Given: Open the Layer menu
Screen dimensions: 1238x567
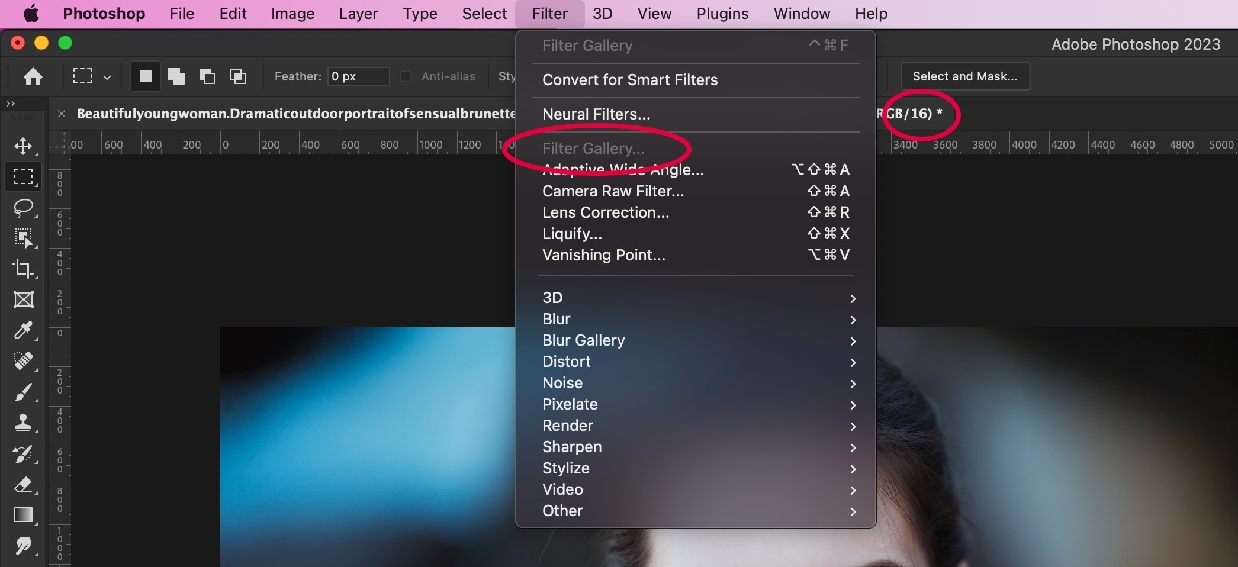Looking at the screenshot, I should (x=358, y=14).
